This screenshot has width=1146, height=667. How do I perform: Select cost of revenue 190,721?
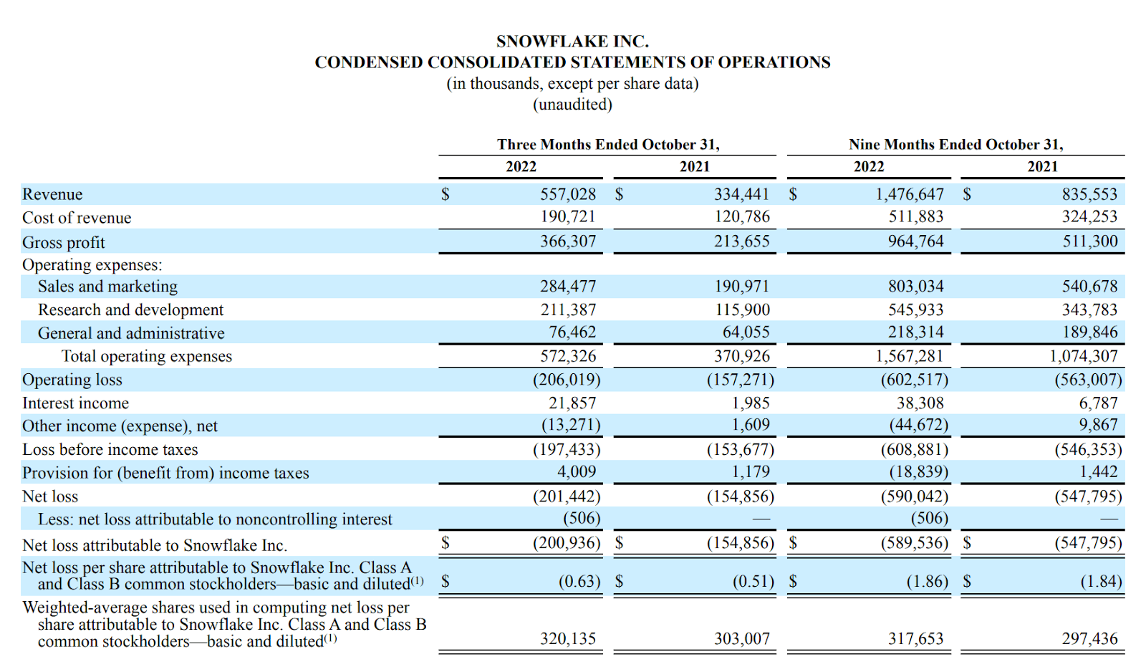click(568, 216)
